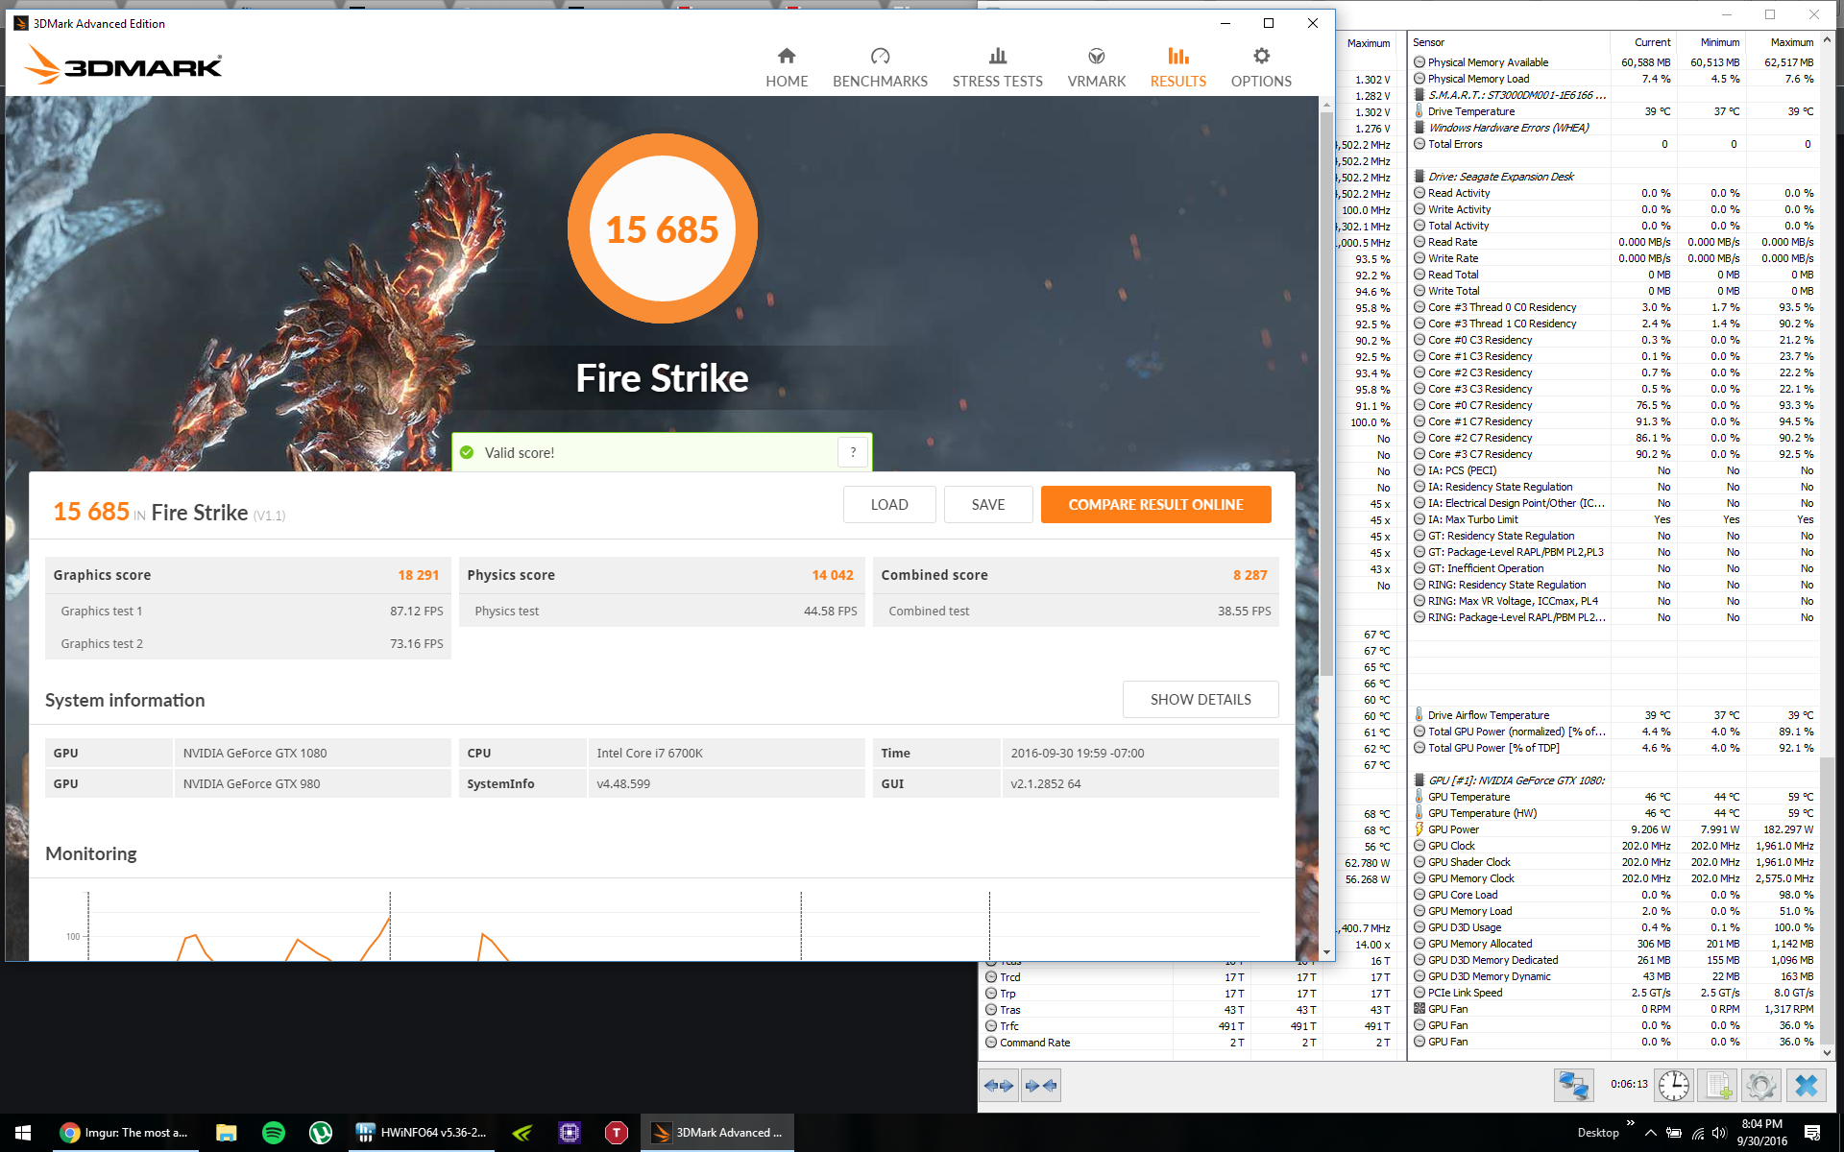The image size is (1844, 1152).
Task: Click the SAVE result button
Action: [988, 504]
